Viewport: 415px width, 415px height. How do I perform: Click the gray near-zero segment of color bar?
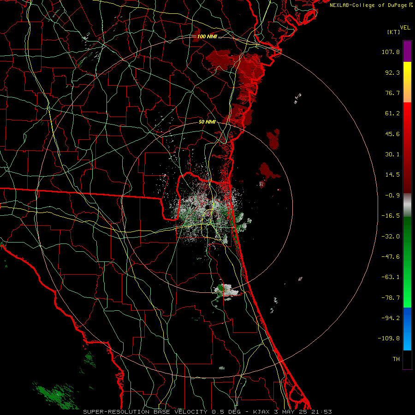[407, 205]
